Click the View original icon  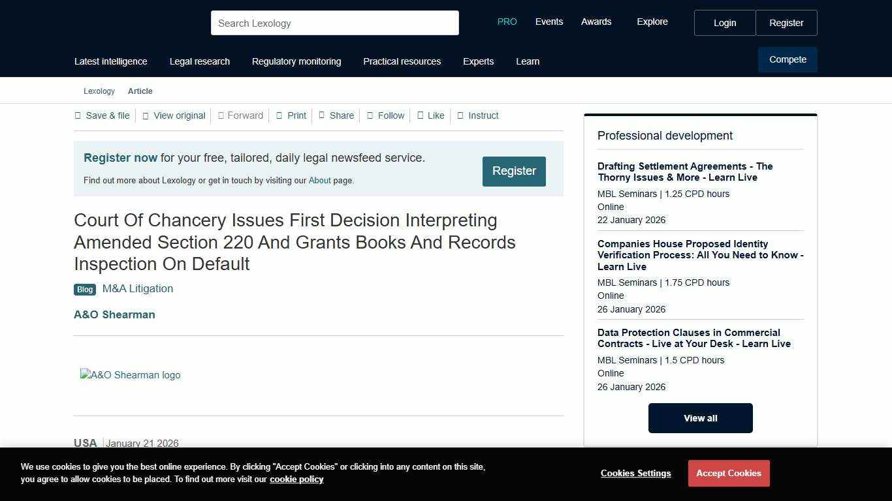point(145,115)
